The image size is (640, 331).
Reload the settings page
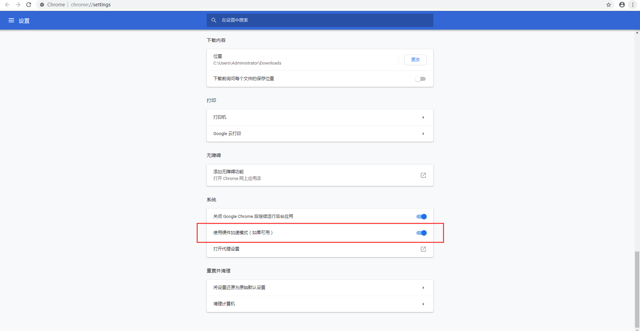coord(29,5)
